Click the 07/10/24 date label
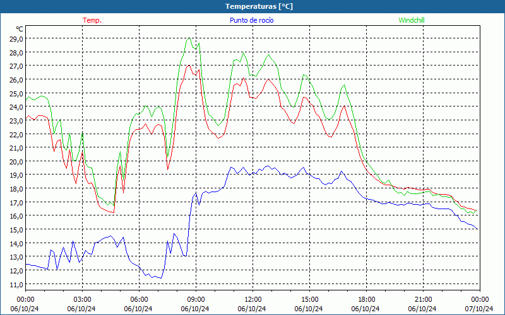Screen dimensions: 505x315 (x=479, y=309)
